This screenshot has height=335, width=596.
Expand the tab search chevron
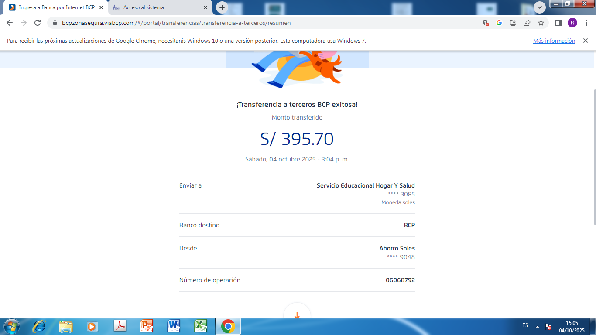(540, 7)
